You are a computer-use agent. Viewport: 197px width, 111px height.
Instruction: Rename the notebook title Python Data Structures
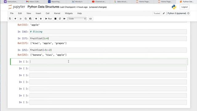coord(43,7)
